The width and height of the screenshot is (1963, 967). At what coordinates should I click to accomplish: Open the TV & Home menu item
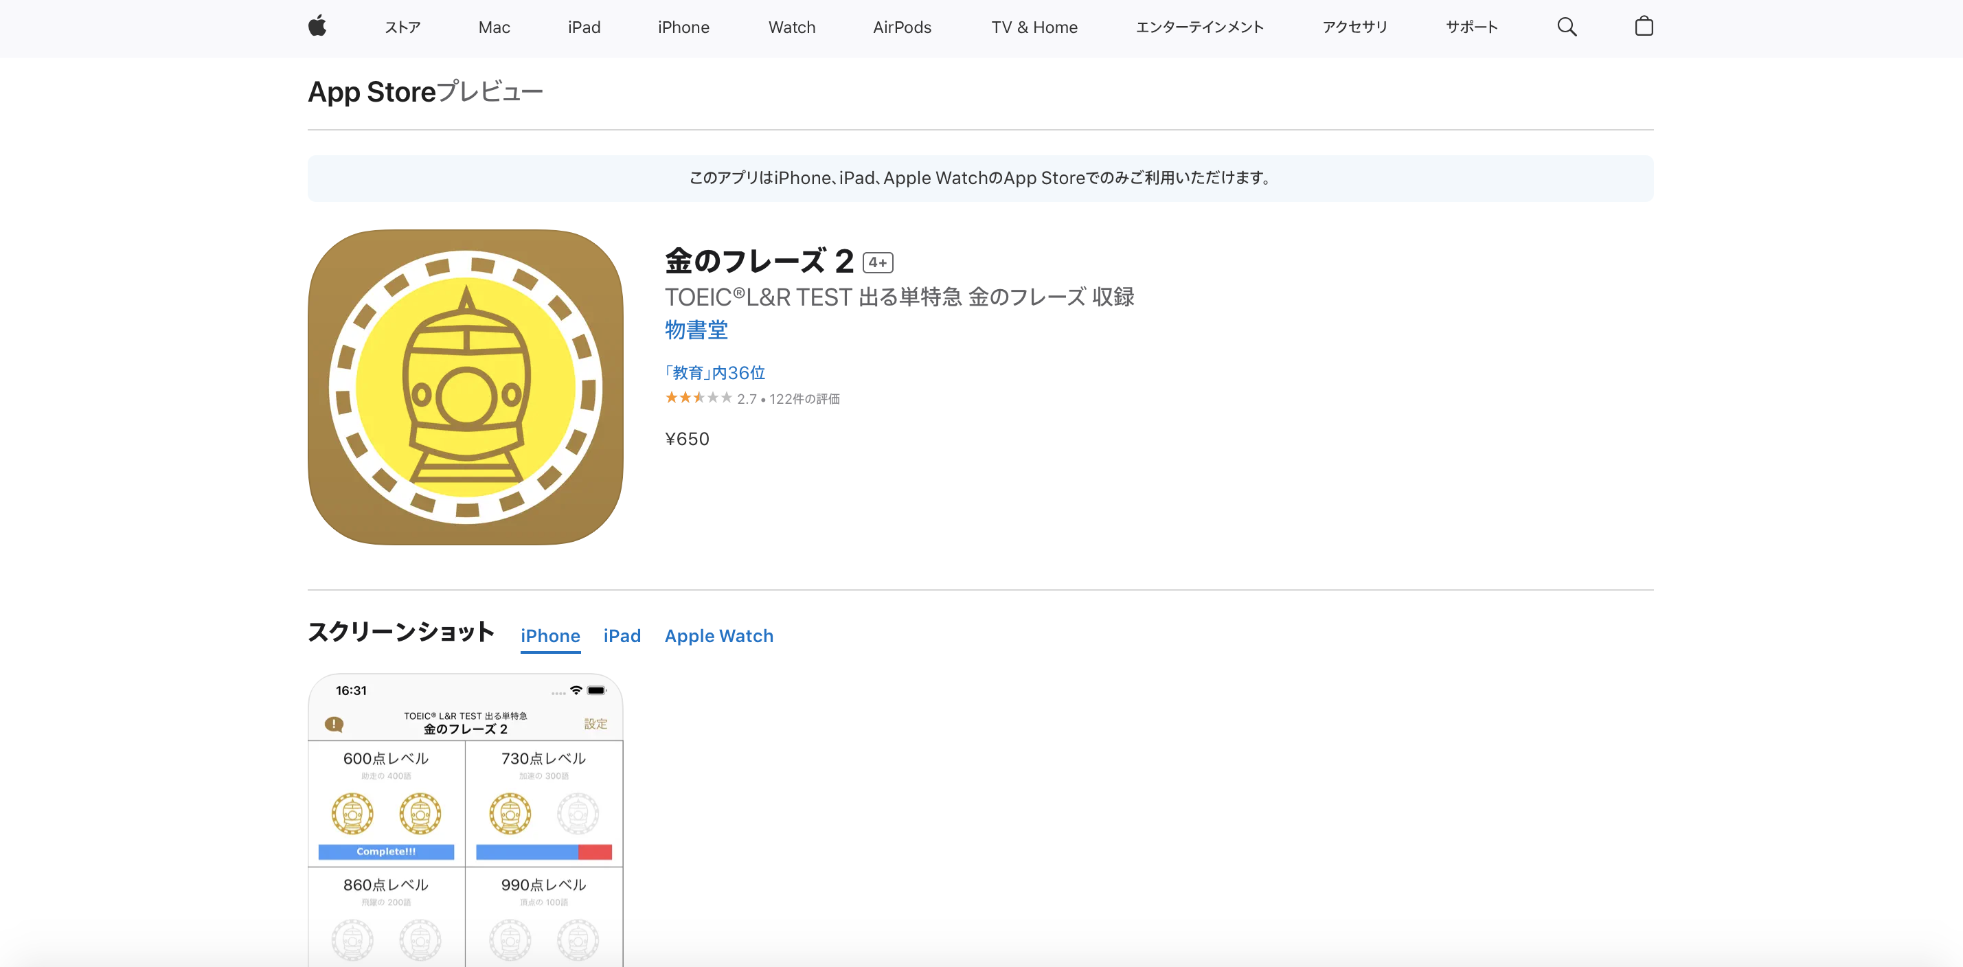click(x=1034, y=27)
